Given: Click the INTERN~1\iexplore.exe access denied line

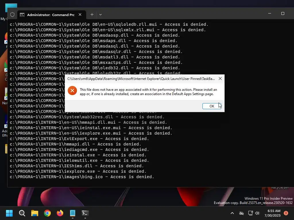Looking at the screenshot, I should (x=78, y=171).
